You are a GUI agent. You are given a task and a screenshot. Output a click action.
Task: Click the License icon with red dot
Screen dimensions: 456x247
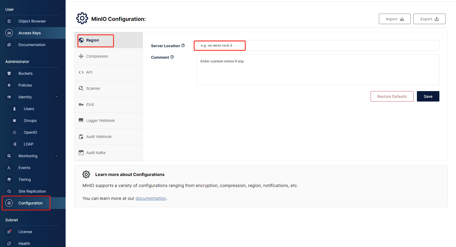[x=9, y=232]
